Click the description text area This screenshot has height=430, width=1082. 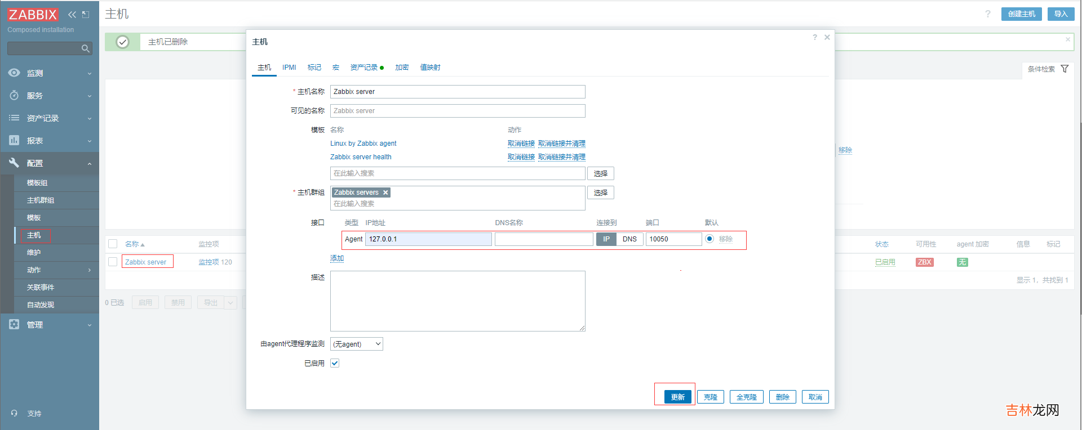(458, 301)
